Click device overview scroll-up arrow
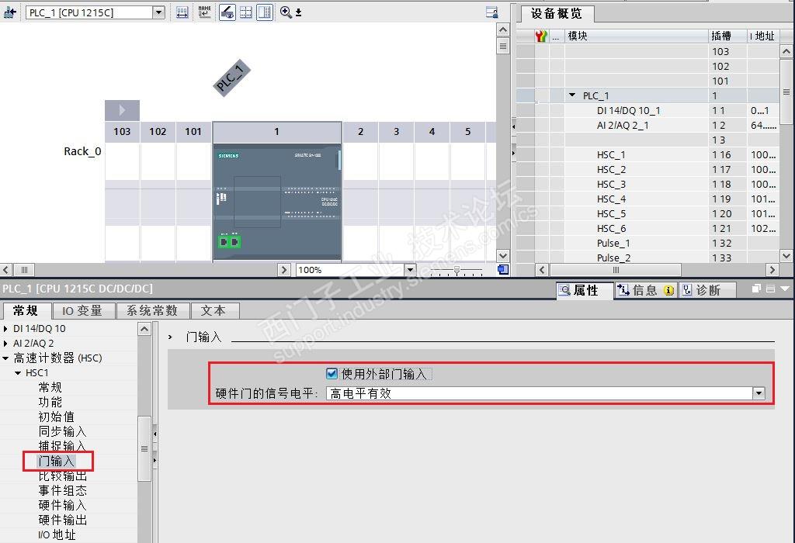Viewport: 795px width, 543px height. pyautogui.click(x=786, y=51)
